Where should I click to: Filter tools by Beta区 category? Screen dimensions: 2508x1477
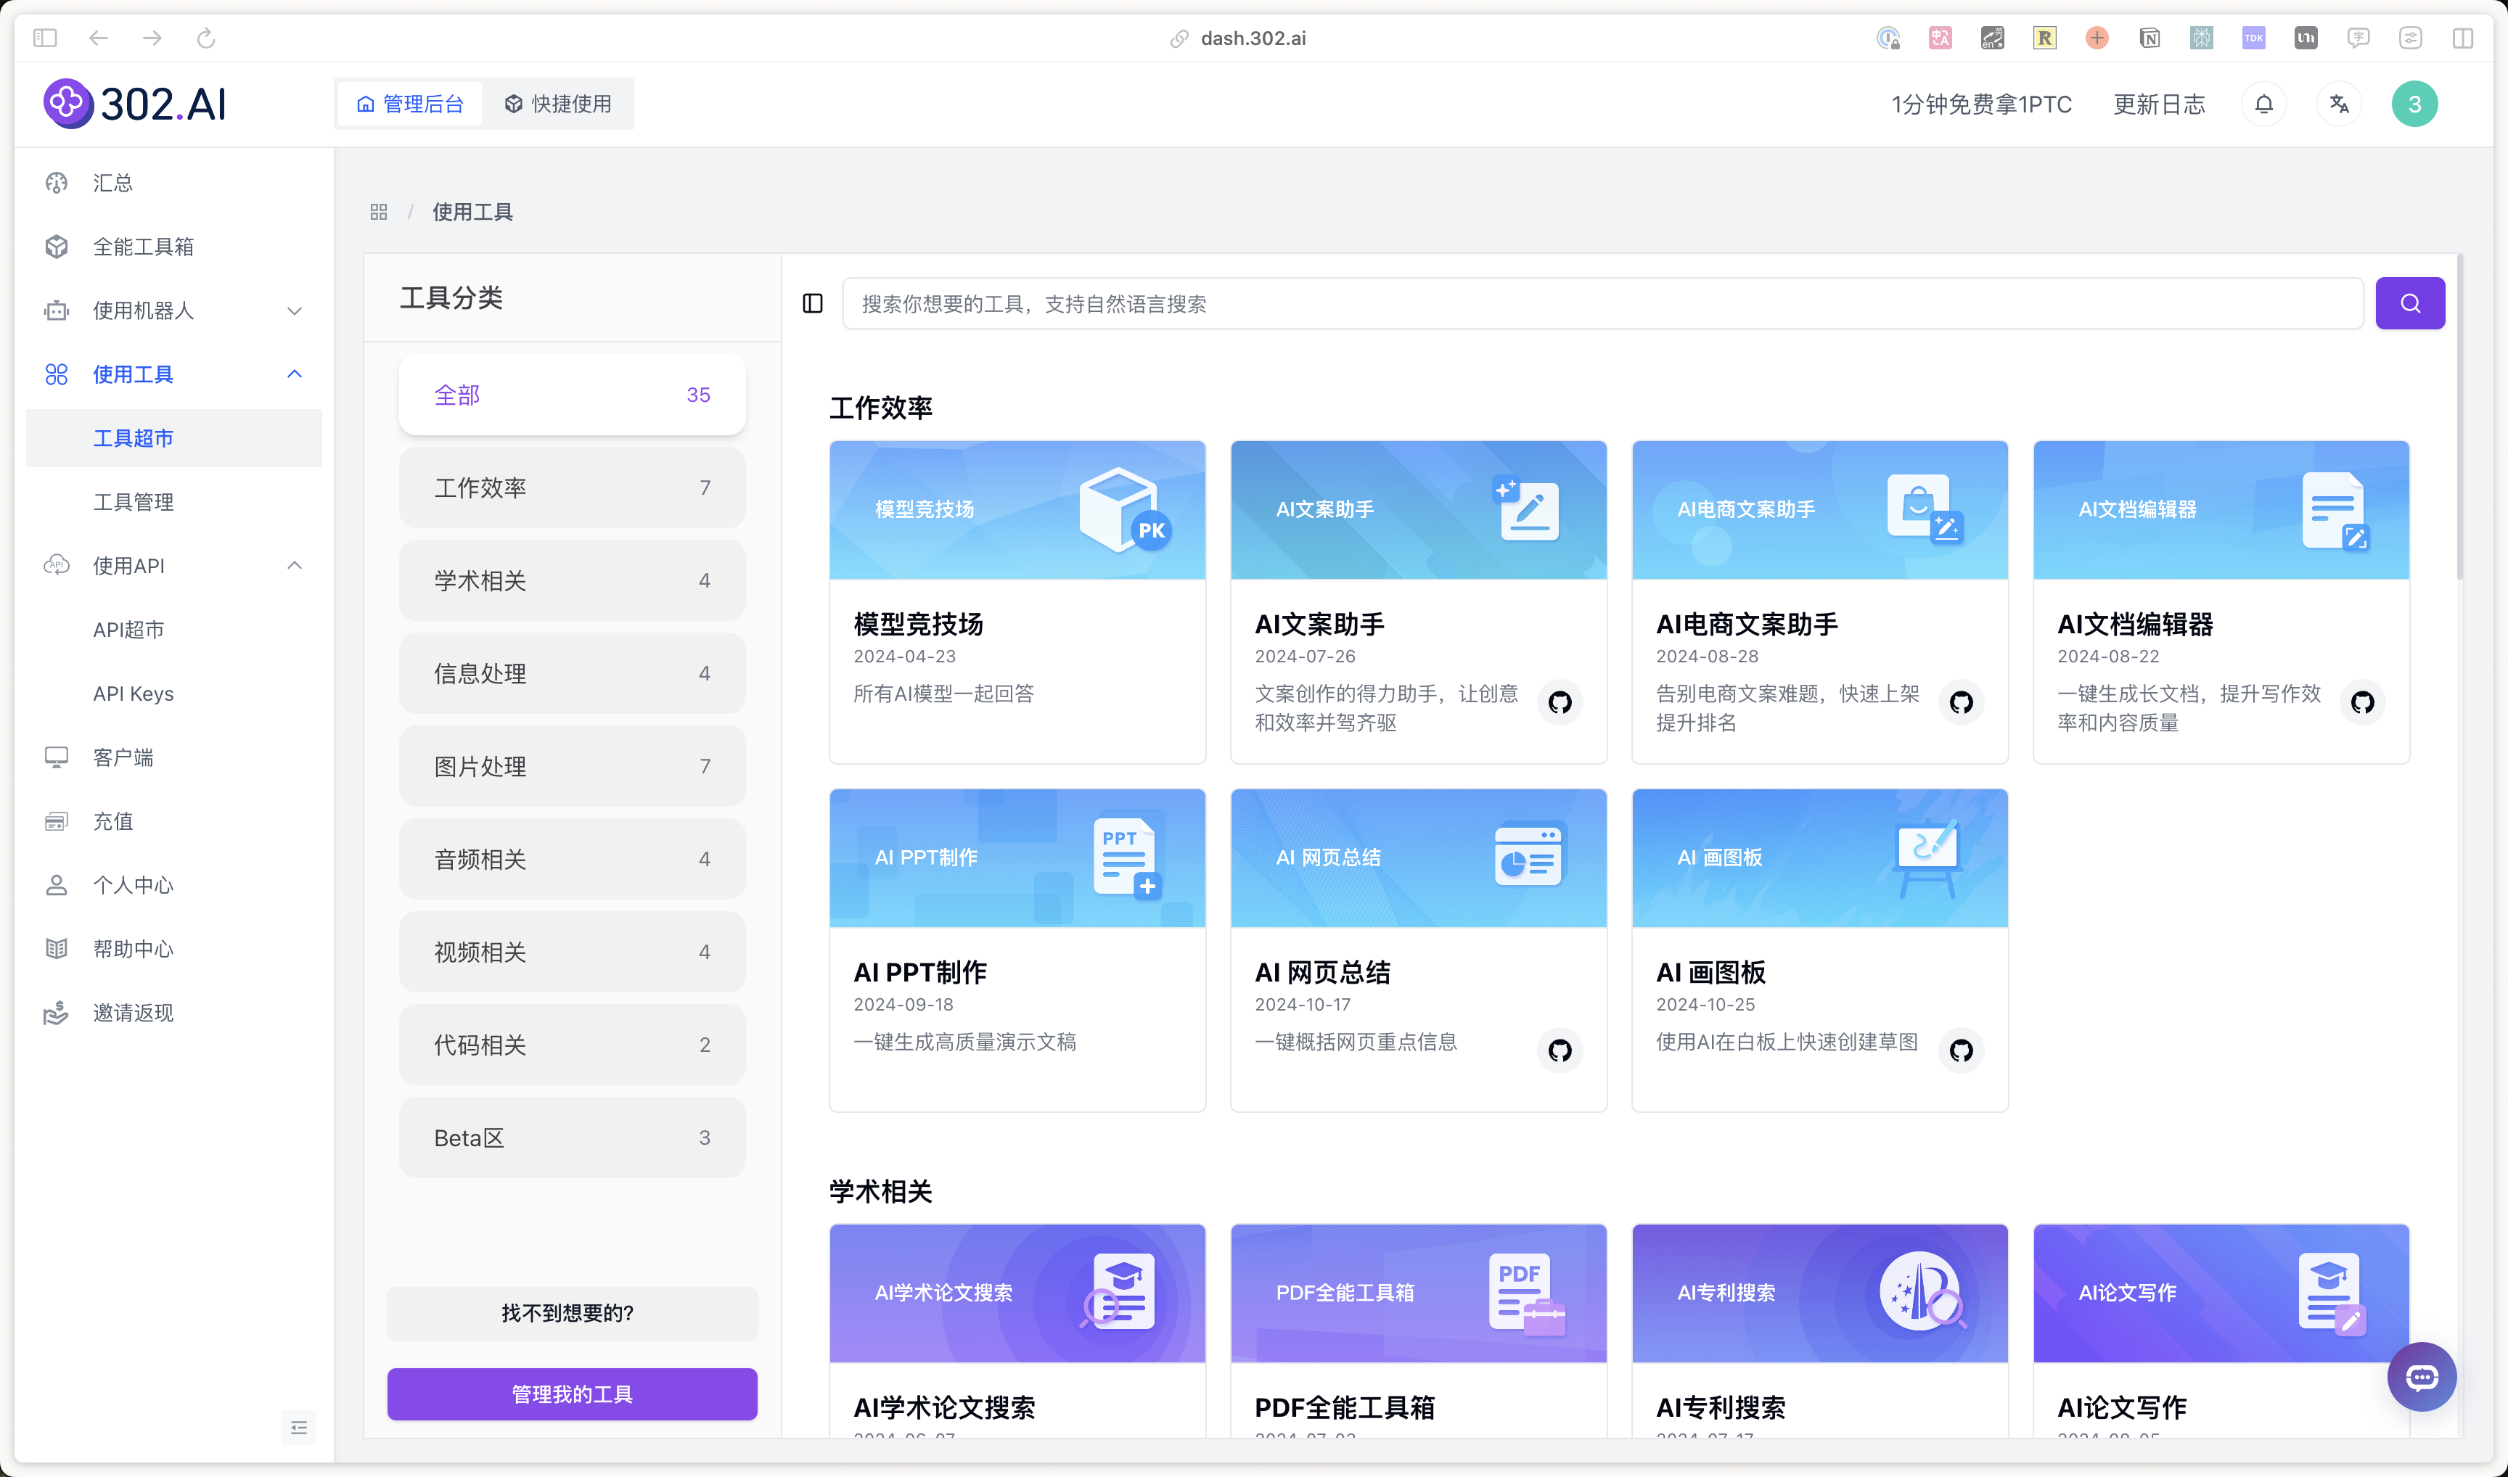(572, 1137)
